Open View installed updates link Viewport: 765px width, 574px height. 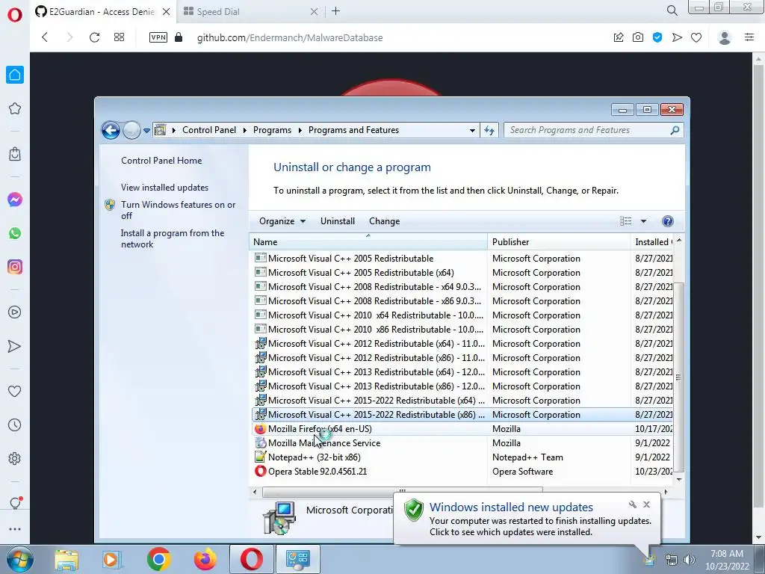point(164,188)
